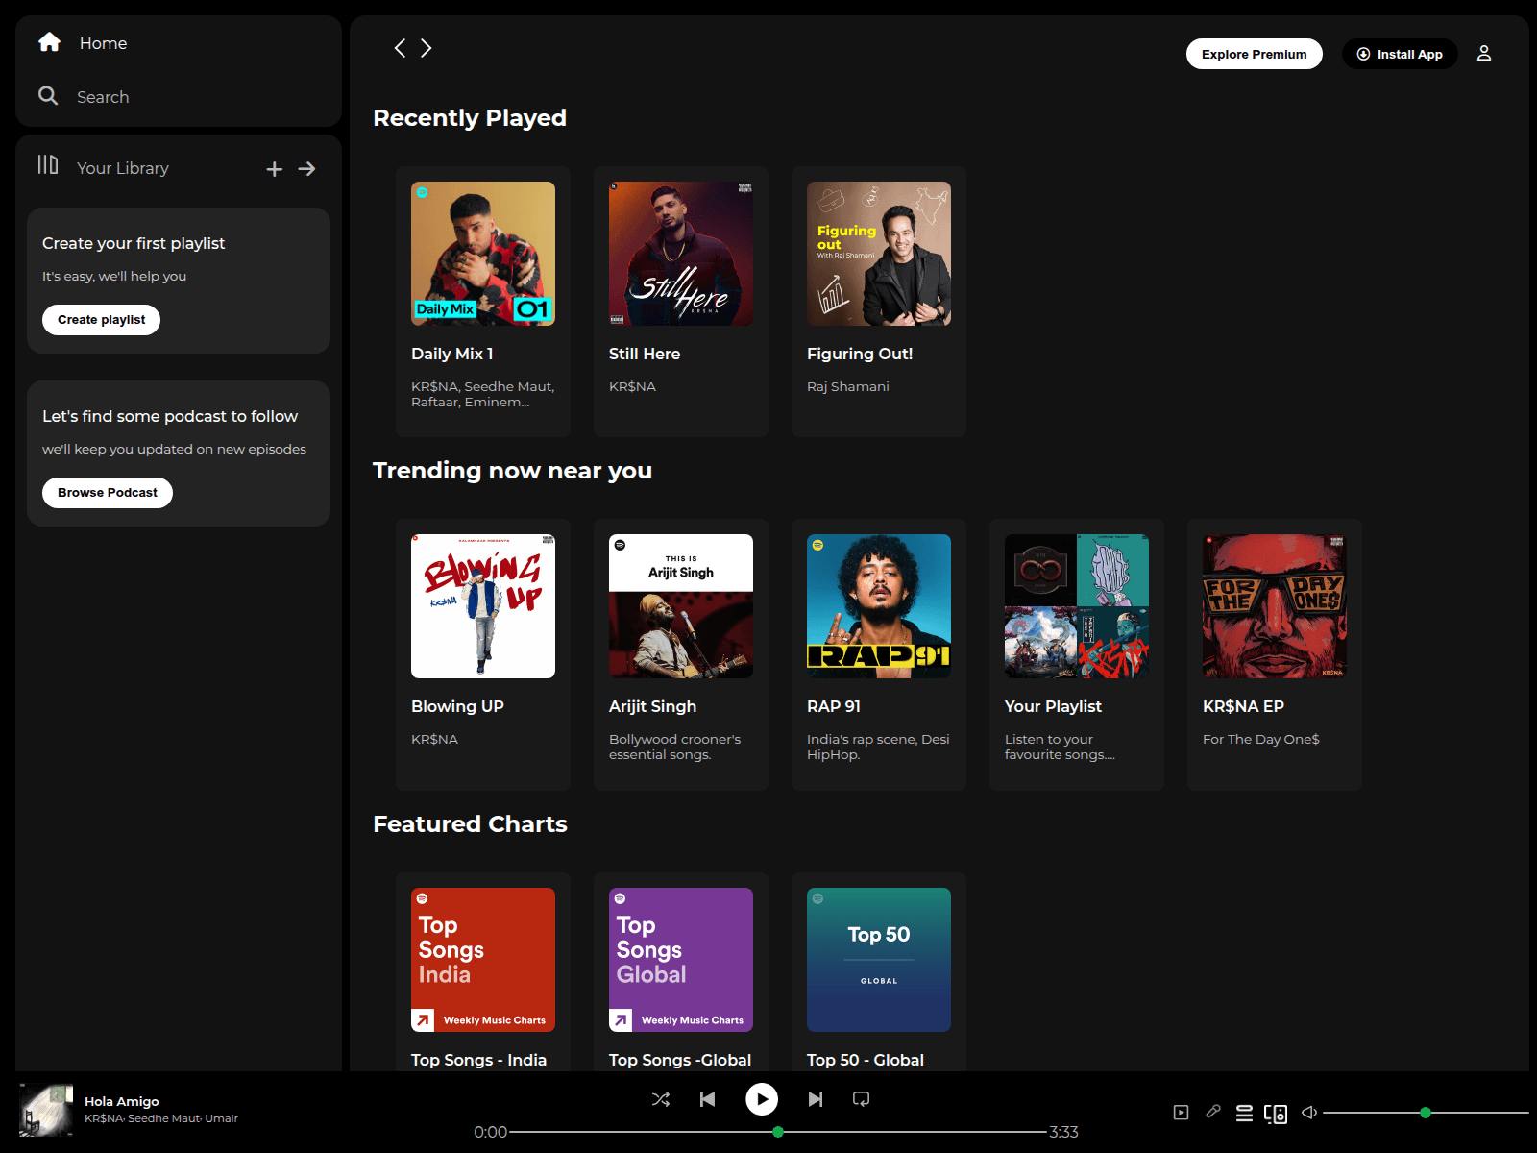This screenshot has width=1537, height=1153.
Task: Select the Arijit Singh card title
Action: pos(652,706)
